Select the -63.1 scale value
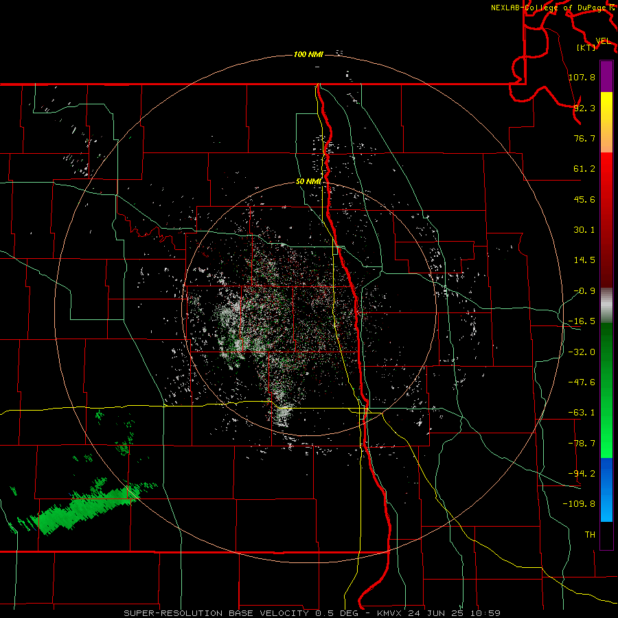The height and width of the screenshot is (618, 618). pyautogui.click(x=582, y=413)
